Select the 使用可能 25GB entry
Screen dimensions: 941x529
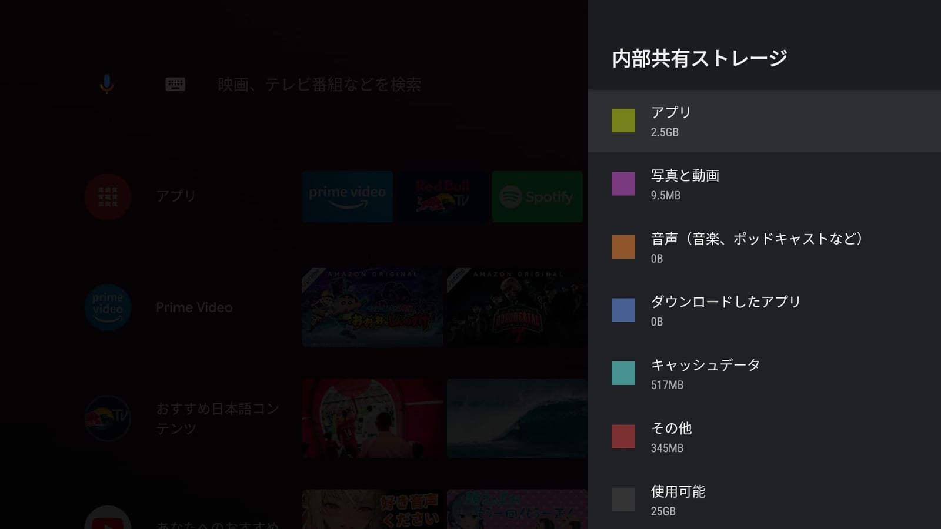pyautogui.click(x=764, y=500)
